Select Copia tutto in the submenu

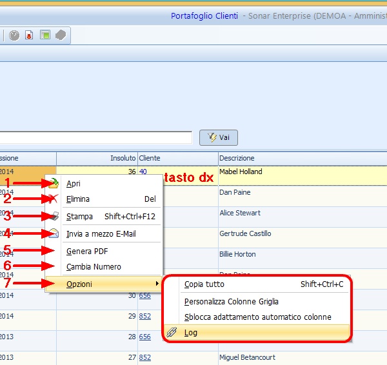[204, 284]
